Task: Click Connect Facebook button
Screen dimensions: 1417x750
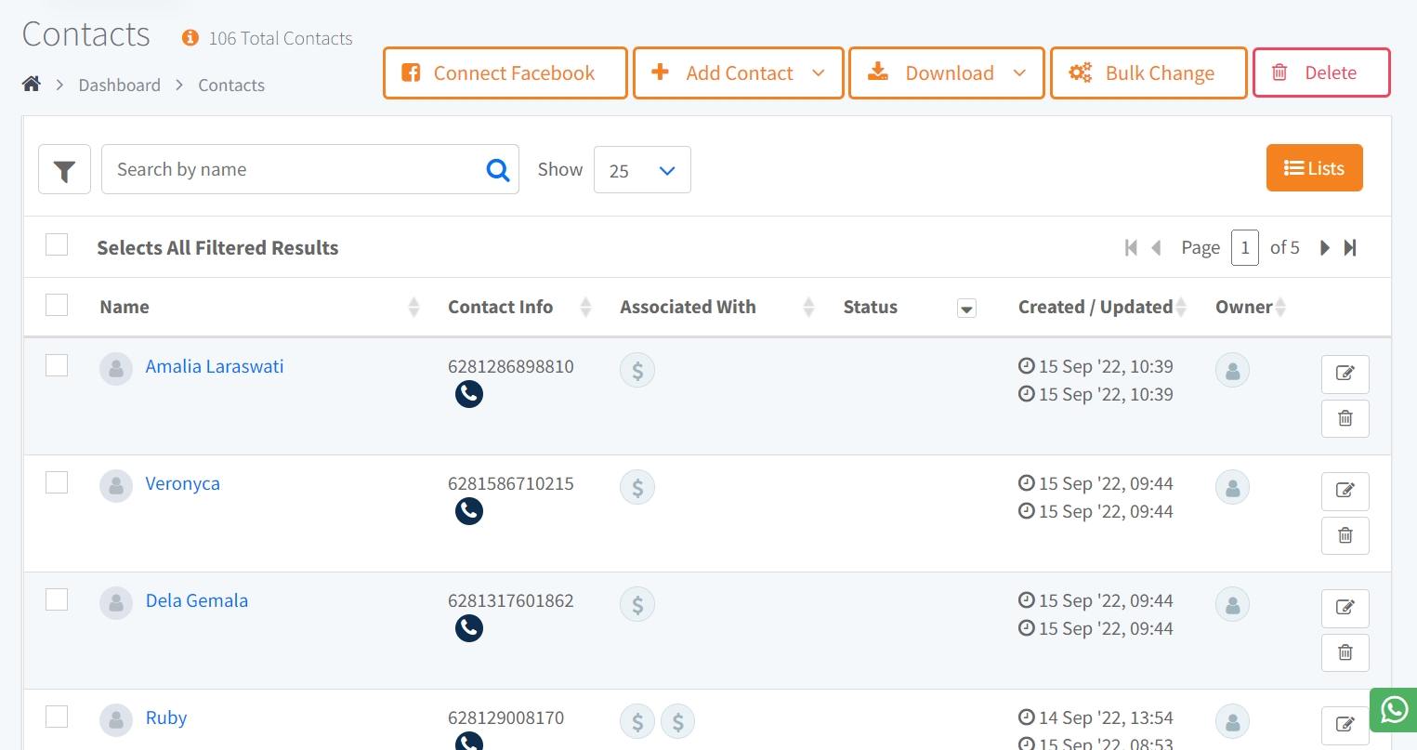Action: 505,73
